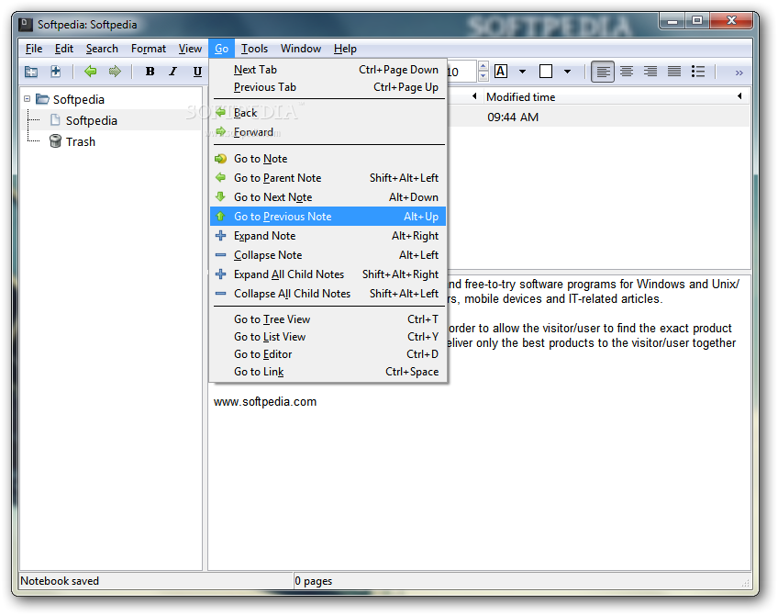The width and height of the screenshot is (778, 615).
Task: Open the Window menu
Action: pyautogui.click(x=301, y=49)
